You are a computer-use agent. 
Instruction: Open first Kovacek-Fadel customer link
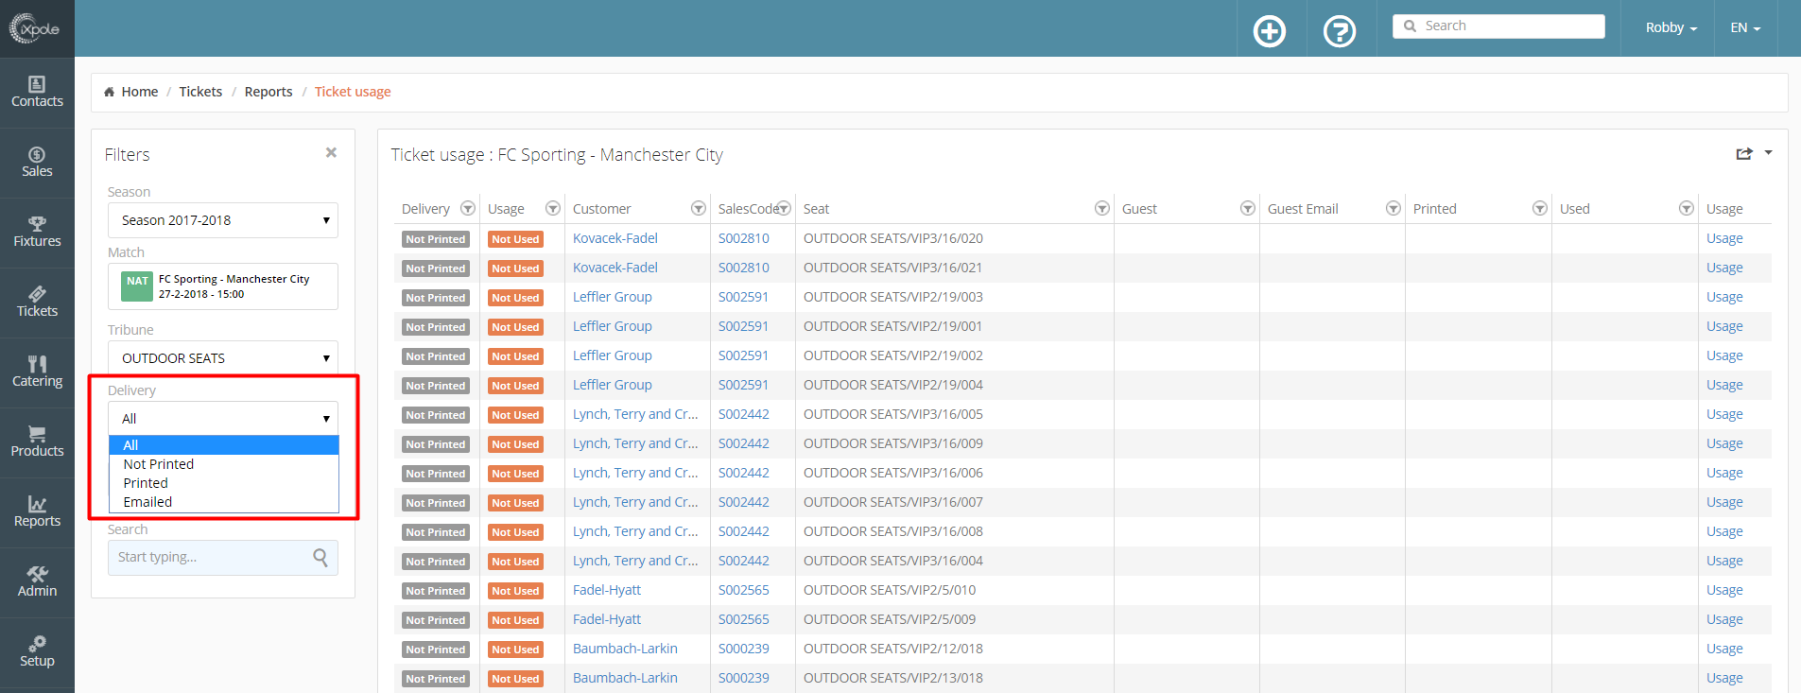click(x=615, y=238)
